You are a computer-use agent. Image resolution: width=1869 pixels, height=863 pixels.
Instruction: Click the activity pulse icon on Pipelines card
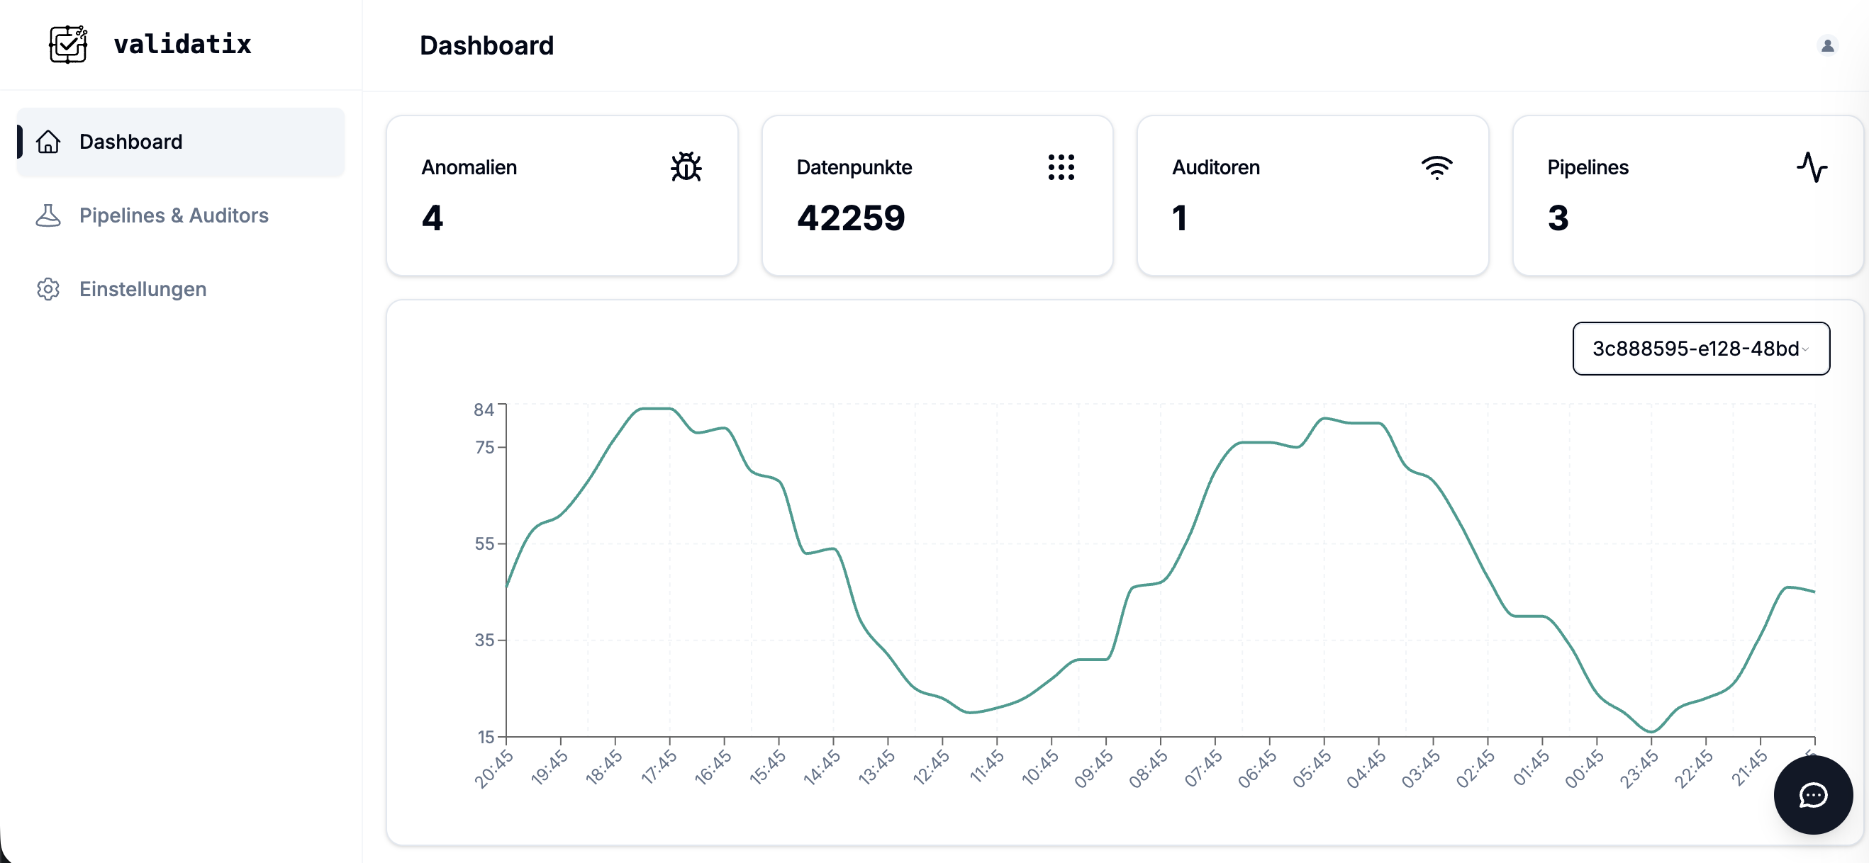(1812, 167)
